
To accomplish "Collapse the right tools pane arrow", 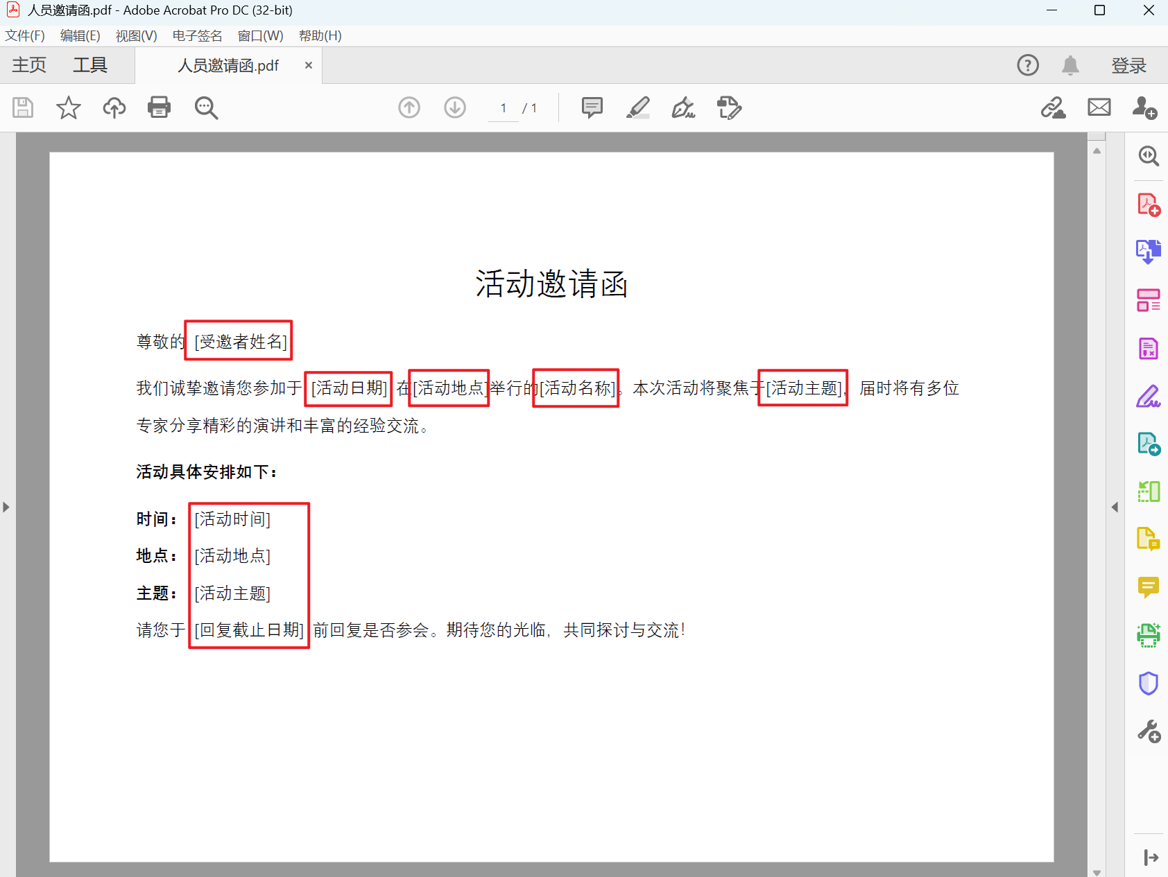I will 1115,507.
